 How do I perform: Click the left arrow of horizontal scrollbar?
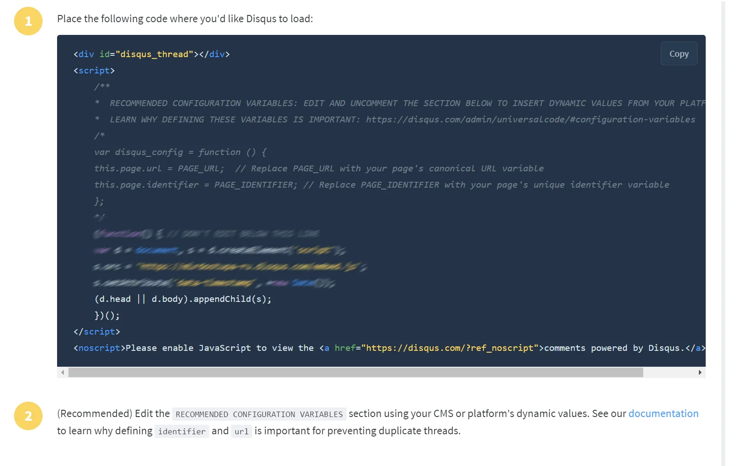pos(63,373)
